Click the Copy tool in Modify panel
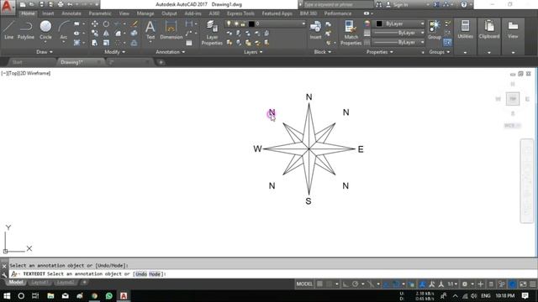The image size is (538, 302). click(95, 34)
